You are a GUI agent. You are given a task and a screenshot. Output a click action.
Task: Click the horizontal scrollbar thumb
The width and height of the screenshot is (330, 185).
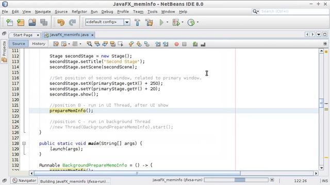coord(137,173)
